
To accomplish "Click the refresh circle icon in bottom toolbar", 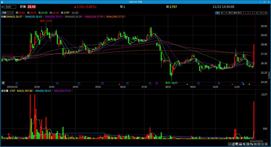I will [x=259, y=144].
